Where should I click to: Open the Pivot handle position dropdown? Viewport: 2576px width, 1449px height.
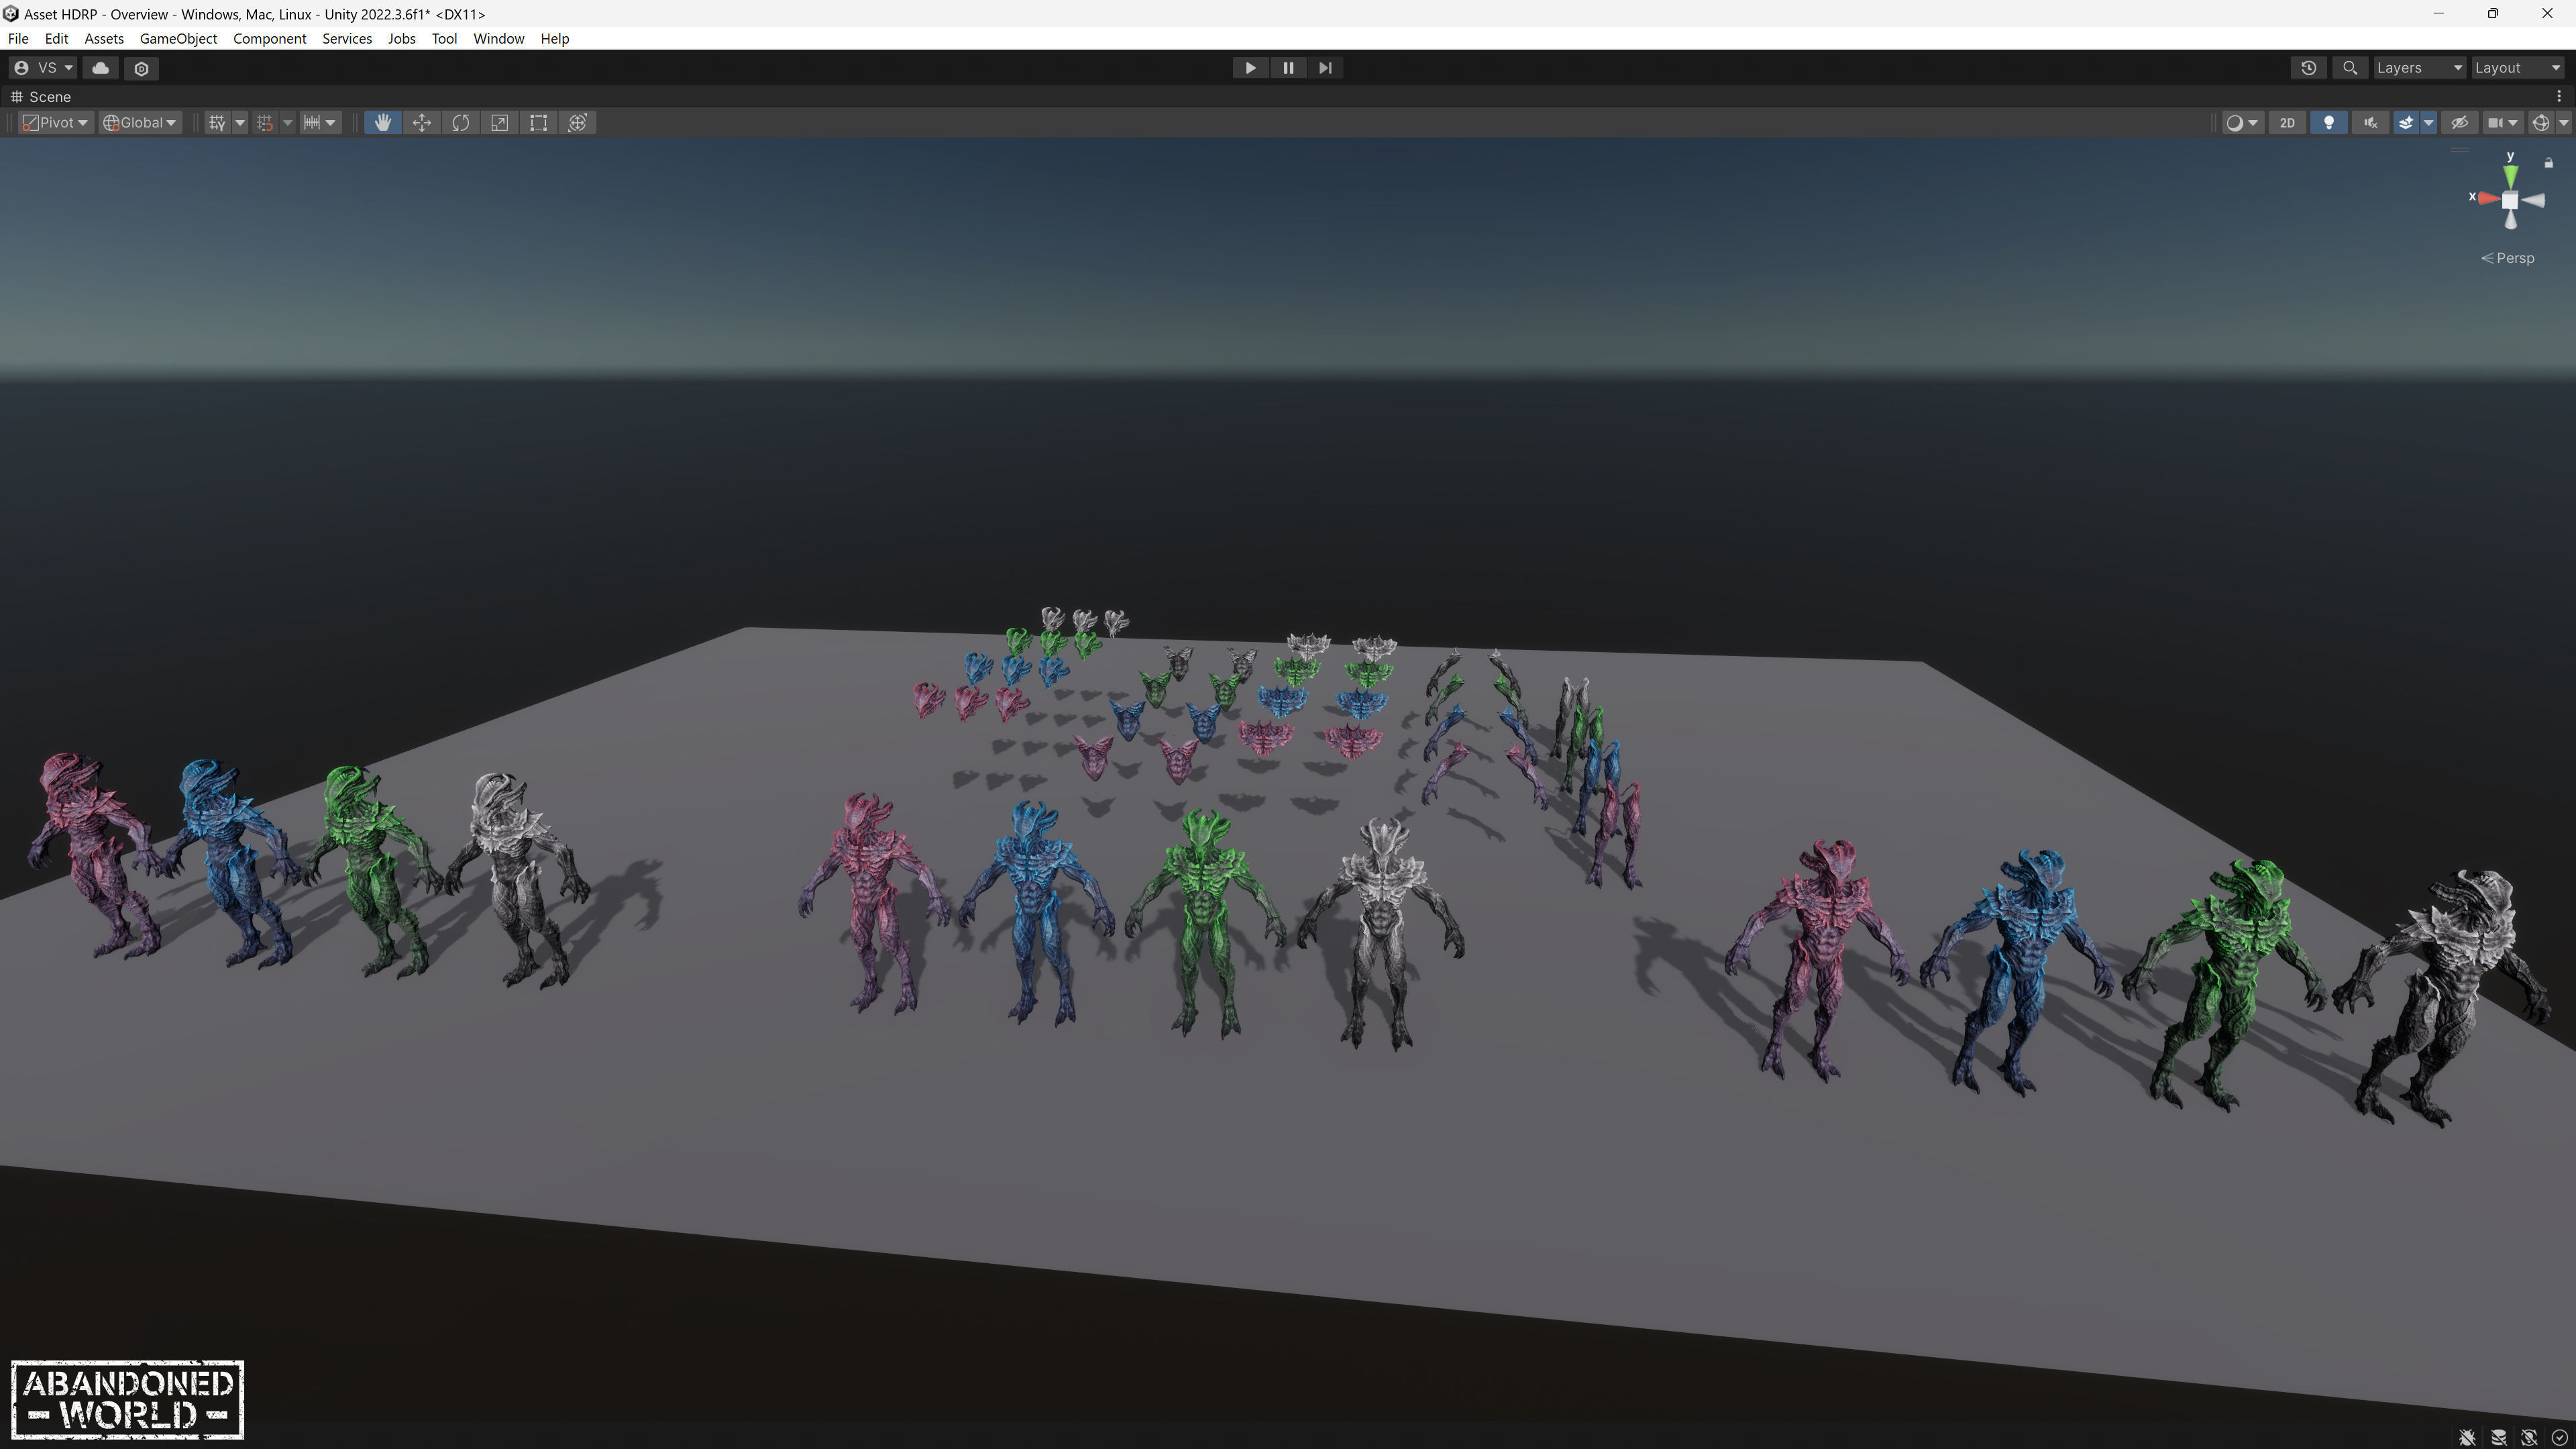56,123
